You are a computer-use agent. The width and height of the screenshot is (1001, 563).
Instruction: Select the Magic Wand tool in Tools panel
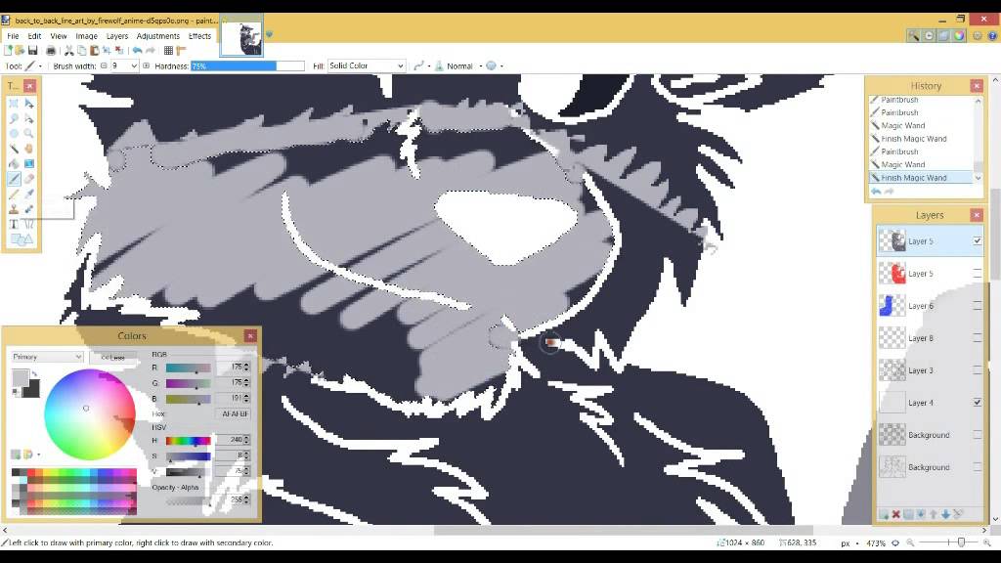[x=14, y=149]
